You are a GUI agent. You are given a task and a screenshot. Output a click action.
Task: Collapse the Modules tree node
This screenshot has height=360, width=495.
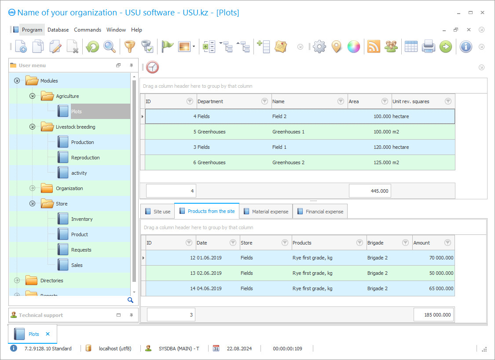tap(17, 81)
